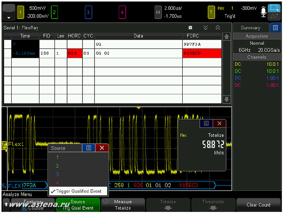Select the red 815ECD FCRC cell
This screenshot has width=283, height=213.
pos(202,53)
